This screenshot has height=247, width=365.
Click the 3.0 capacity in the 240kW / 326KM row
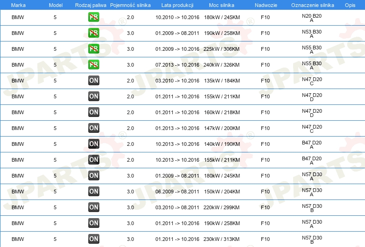pos(130,65)
